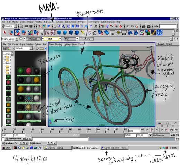The width and height of the screenshot is (180, 165).
Task: Open the render clapperboard icon
Action: (144, 26)
